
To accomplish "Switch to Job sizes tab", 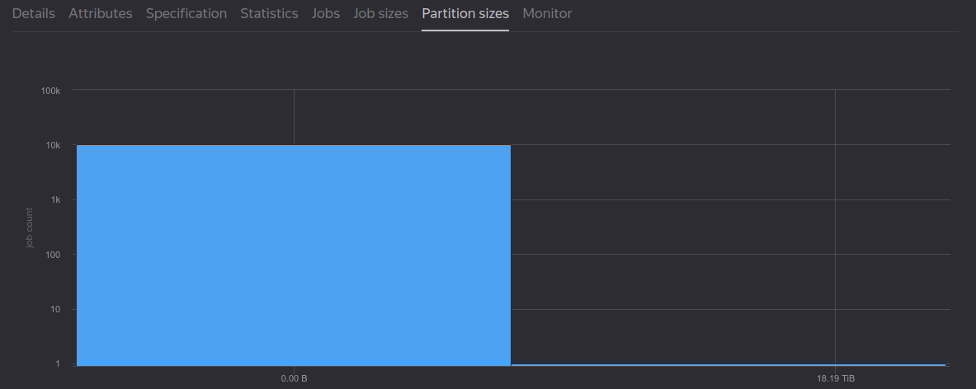I will (x=380, y=14).
